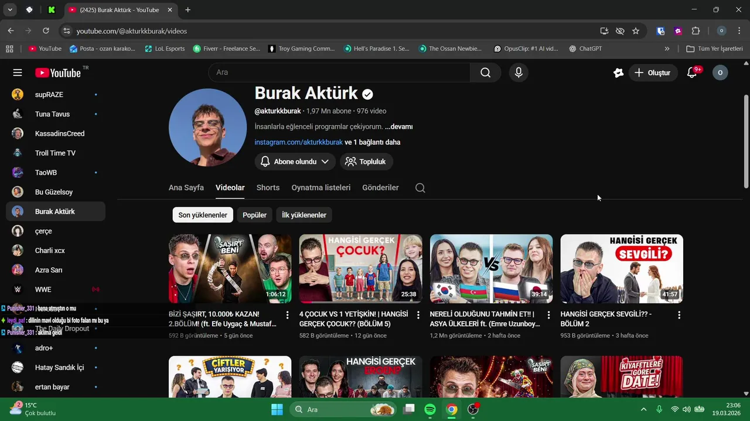This screenshot has width=750, height=421.
Task: Select the Son yüklenenler filter chip
Action: point(203,215)
